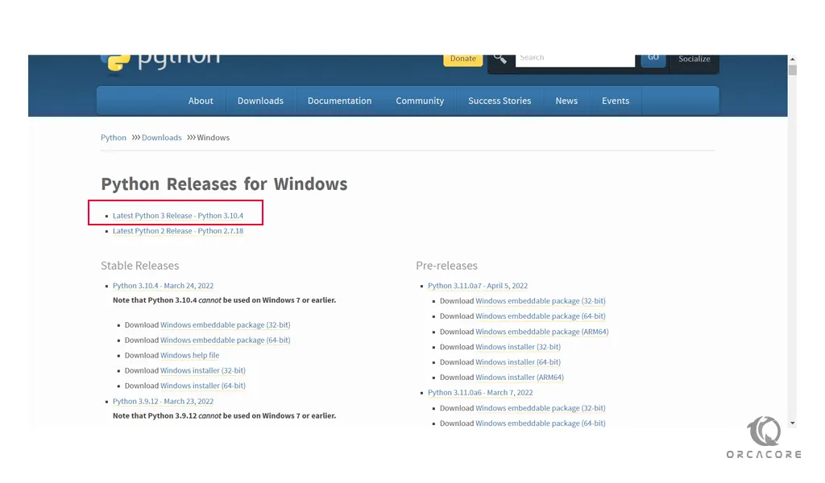Screen dimensions: 825x483
Task: Download 3.11.0a6 Windows embeddable package (64-bit)
Action: [x=541, y=423]
